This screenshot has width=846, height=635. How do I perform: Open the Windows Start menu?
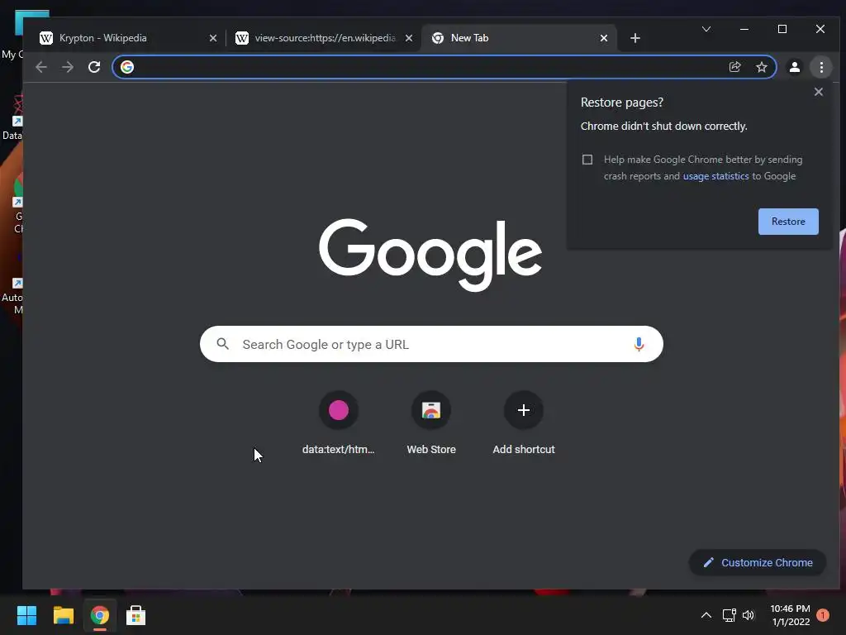pos(27,615)
